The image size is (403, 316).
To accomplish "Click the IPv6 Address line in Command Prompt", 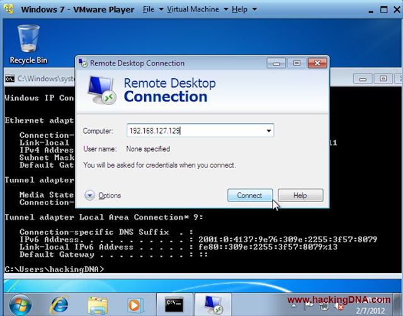I will tap(198, 239).
